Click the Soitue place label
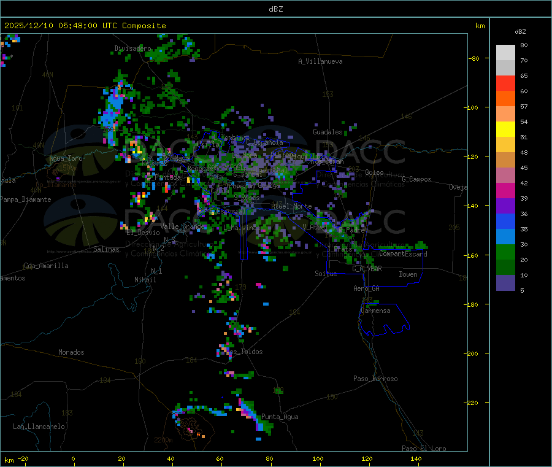 pyautogui.click(x=326, y=274)
